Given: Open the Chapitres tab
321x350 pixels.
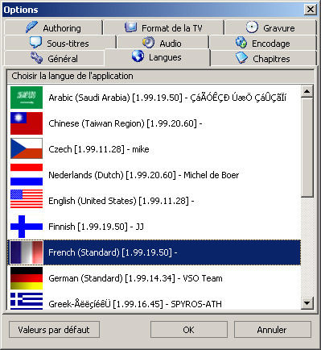Looking at the screenshot, I should (x=264, y=58).
